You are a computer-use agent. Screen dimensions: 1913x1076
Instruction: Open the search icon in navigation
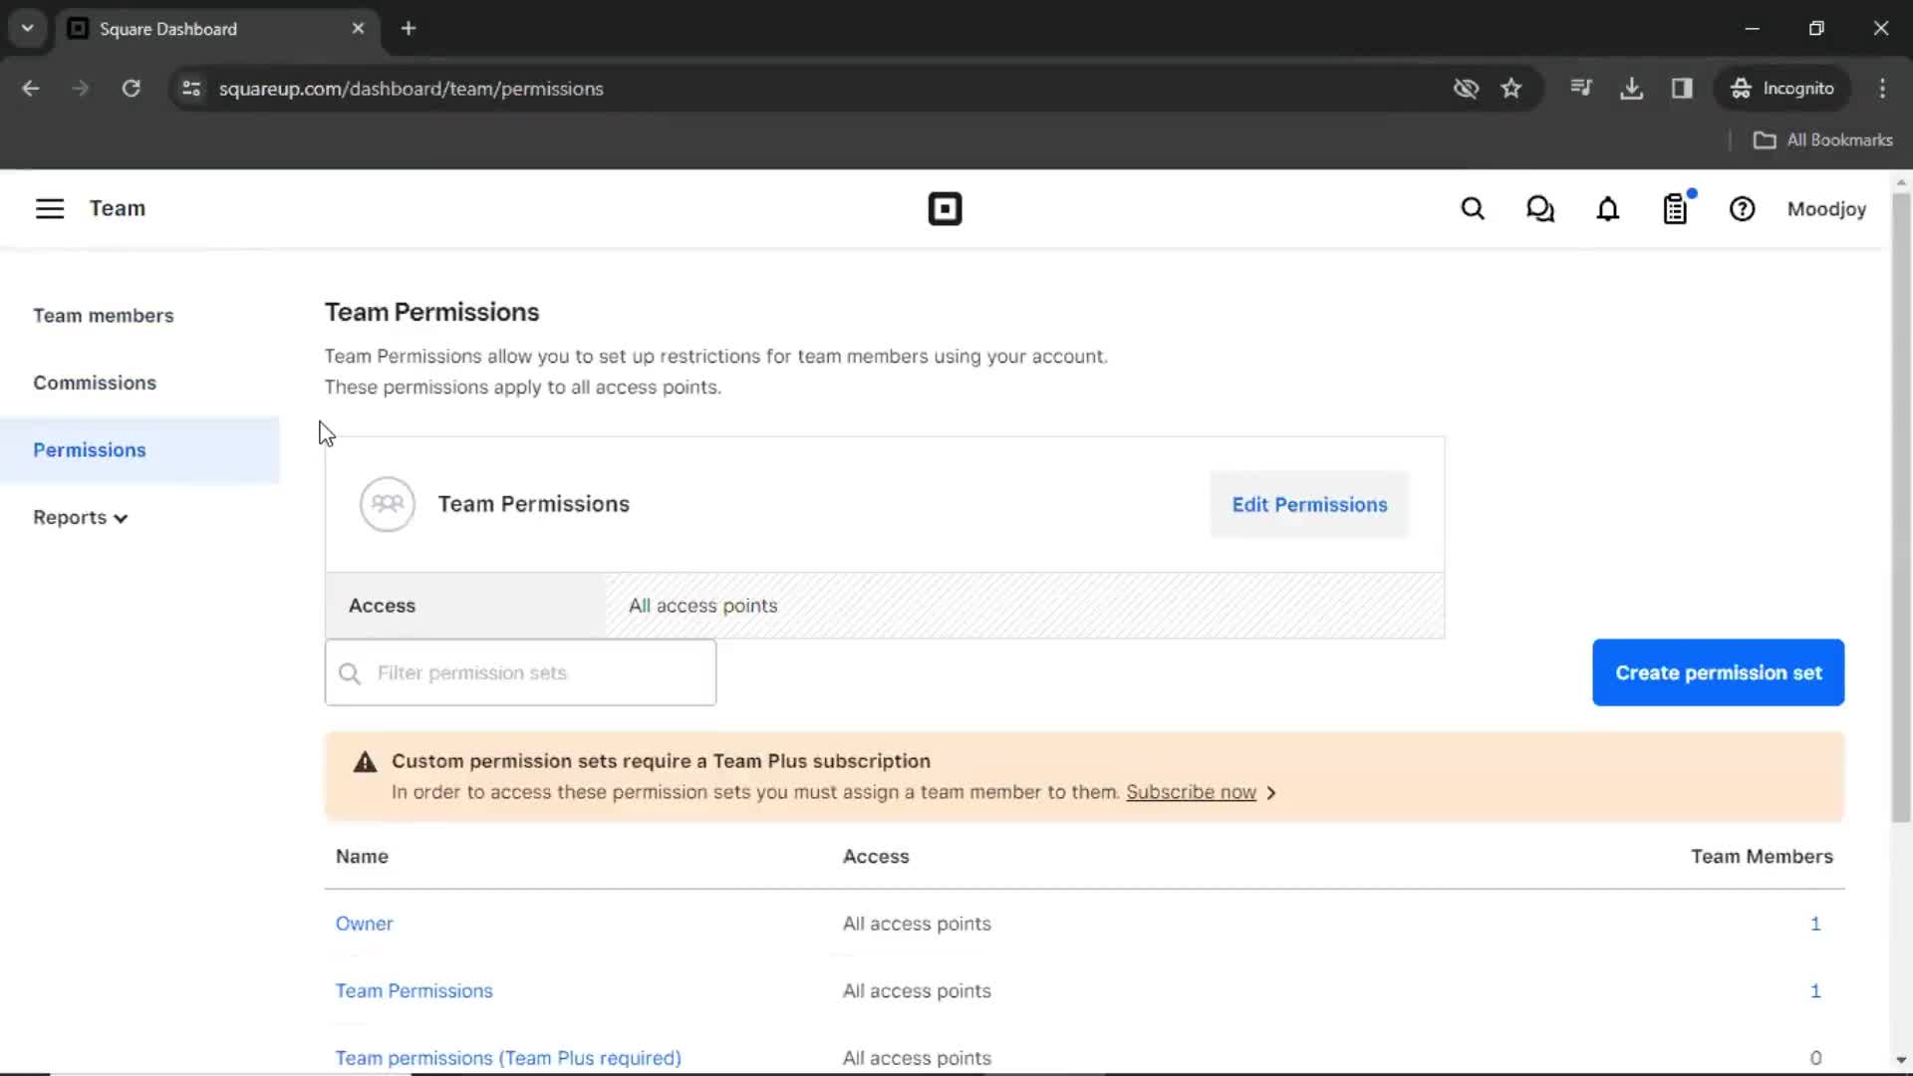tap(1473, 209)
